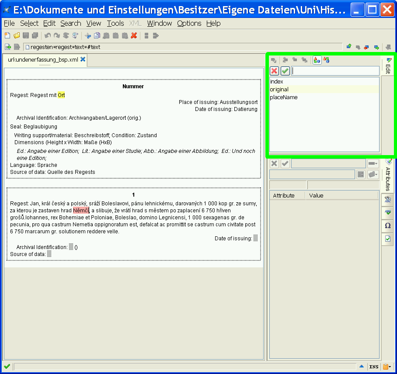Select 'original' in the element list

point(324,89)
